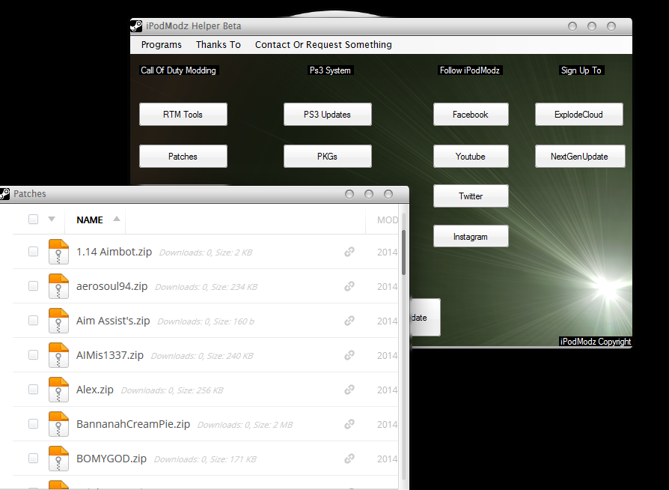Viewport: 669px width, 490px height.
Task: Copy link icon for 1.14 Aimbot.zip
Action: tap(349, 252)
